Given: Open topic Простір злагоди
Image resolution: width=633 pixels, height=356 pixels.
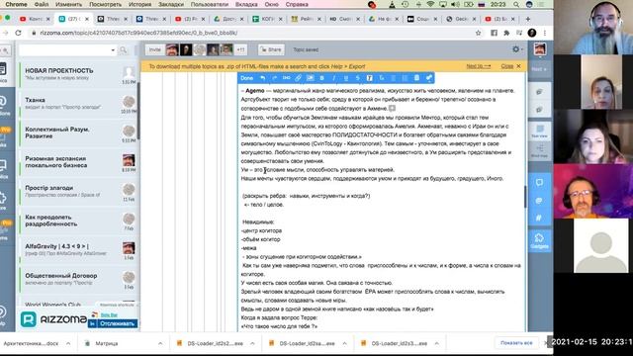Looking at the screenshot, I should click(x=78, y=191).
